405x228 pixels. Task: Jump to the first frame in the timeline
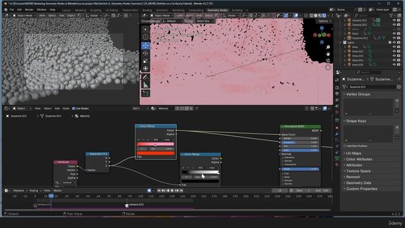[x=159, y=191]
